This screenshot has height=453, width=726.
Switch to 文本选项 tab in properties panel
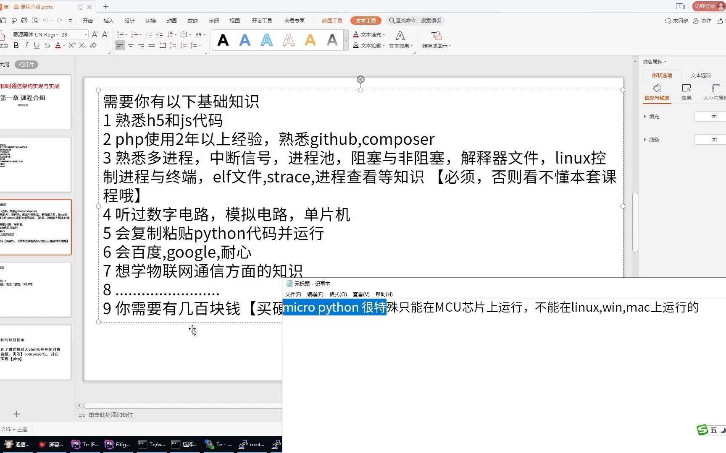[701, 75]
